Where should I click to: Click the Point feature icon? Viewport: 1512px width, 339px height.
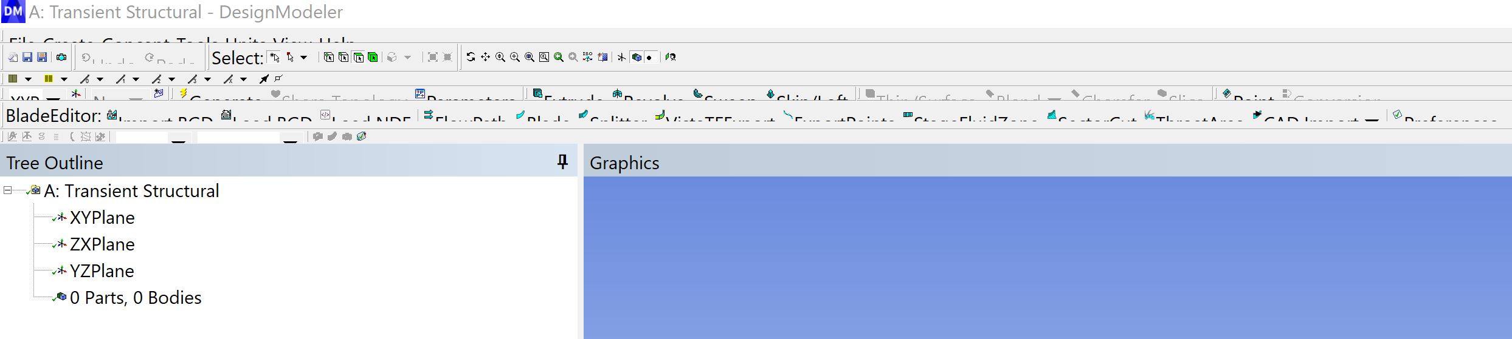point(1226,93)
